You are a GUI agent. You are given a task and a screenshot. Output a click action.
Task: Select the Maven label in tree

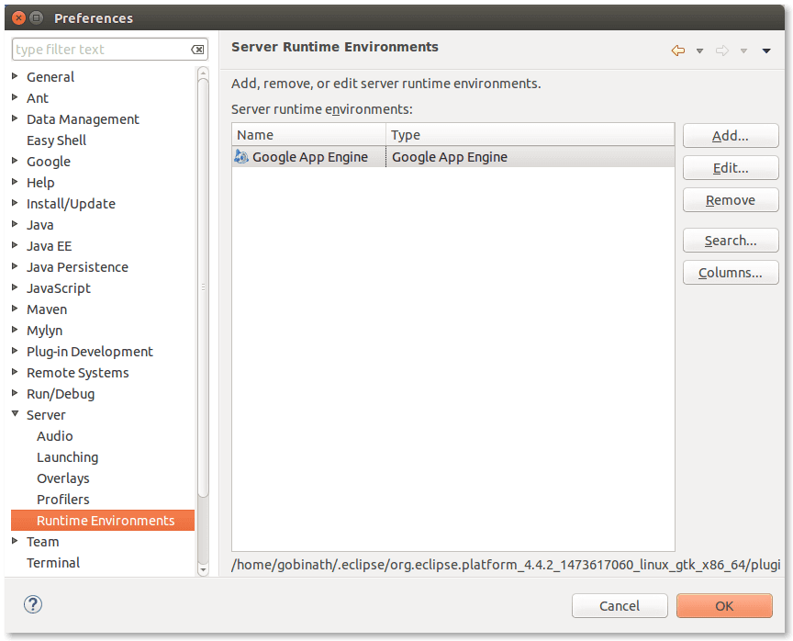[47, 309]
